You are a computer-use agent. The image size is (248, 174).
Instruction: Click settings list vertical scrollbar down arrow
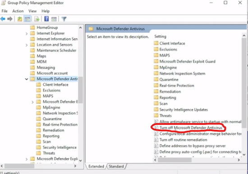click(244, 155)
